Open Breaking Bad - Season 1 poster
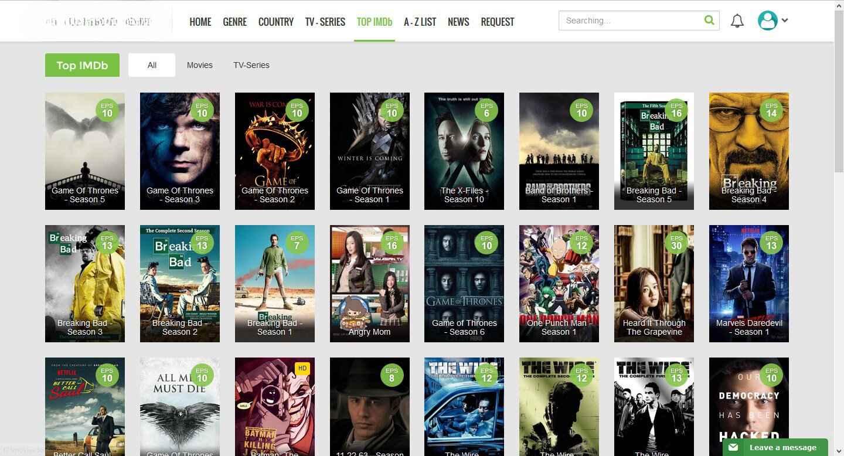Viewport: 844px width, 456px height. tap(275, 284)
